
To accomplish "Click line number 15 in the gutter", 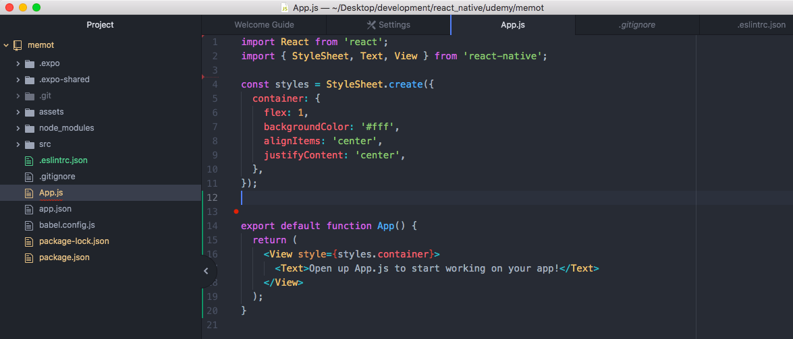I will (x=213, y=240).
